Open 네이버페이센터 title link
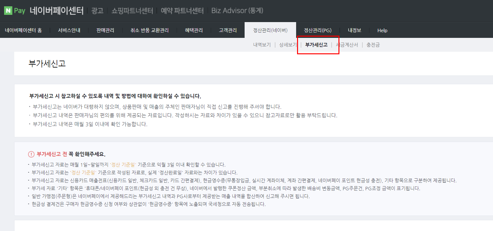Viewport: 493px width, 231px height. pos(57,11)
